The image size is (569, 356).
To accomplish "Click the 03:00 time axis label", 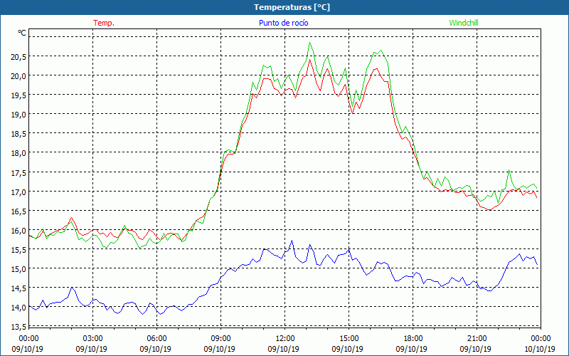I will click(92, 338).
